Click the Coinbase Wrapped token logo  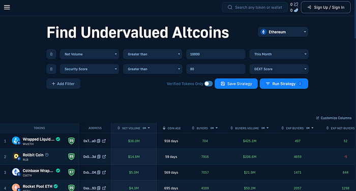coord(16,172)
